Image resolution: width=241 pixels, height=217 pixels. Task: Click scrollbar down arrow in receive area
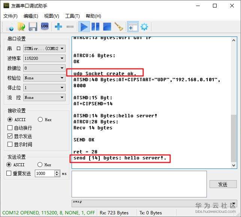point(234,165)
